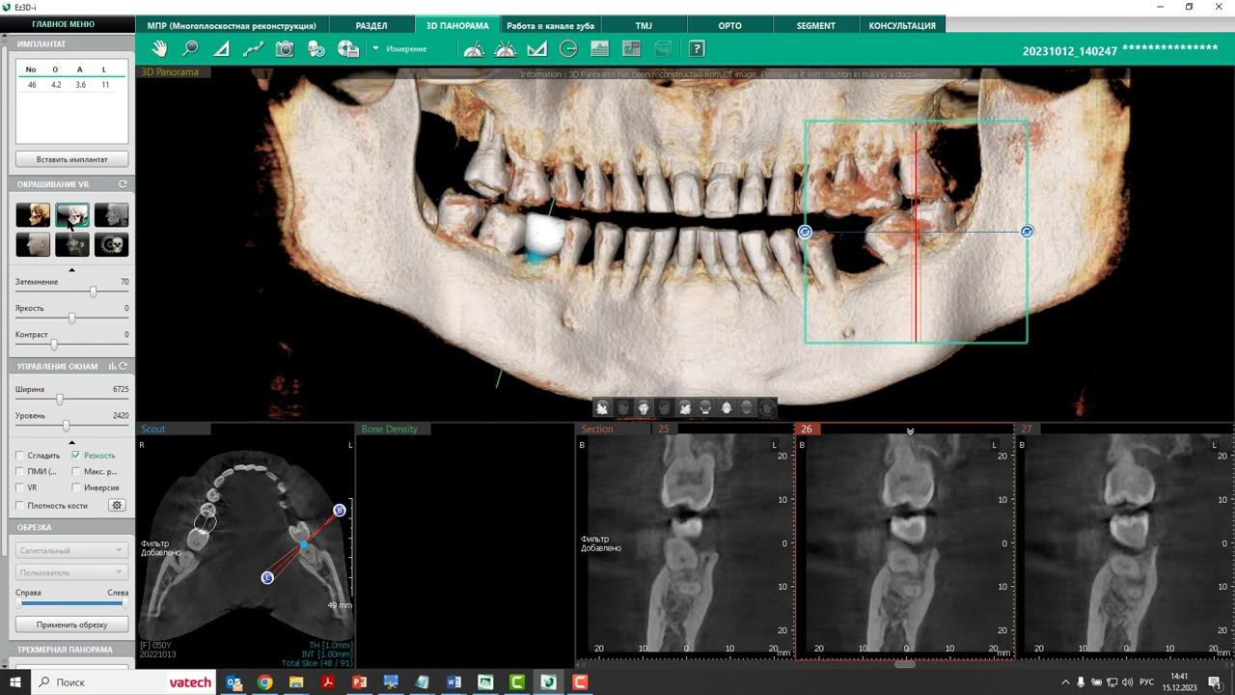Image resolution: width=1235 pixels, height=695 pixels.
Task: Open the Пользователь dropdown
Action: pos(71,572)
